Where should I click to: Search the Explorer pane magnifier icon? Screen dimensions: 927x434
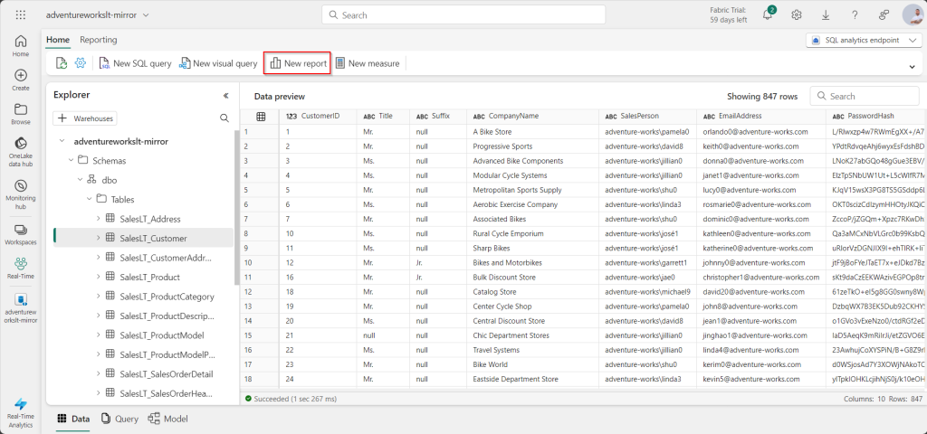(225, 118)
